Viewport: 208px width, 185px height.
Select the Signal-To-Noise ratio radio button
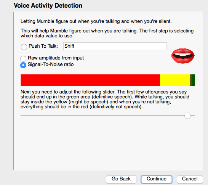23,65
